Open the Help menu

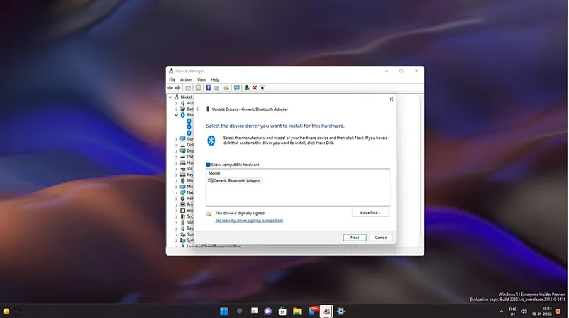tap(215, 79)
